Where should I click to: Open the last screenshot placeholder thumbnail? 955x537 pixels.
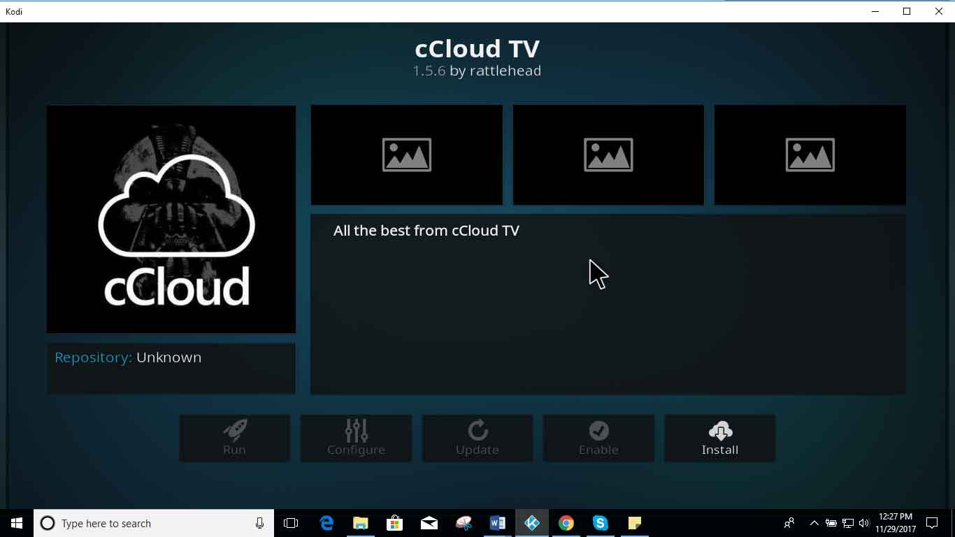tap(810, 155)
